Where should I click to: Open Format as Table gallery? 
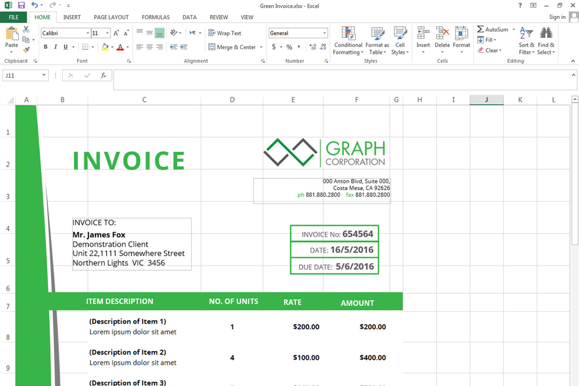pyautogui.click(x=377, y=41)
